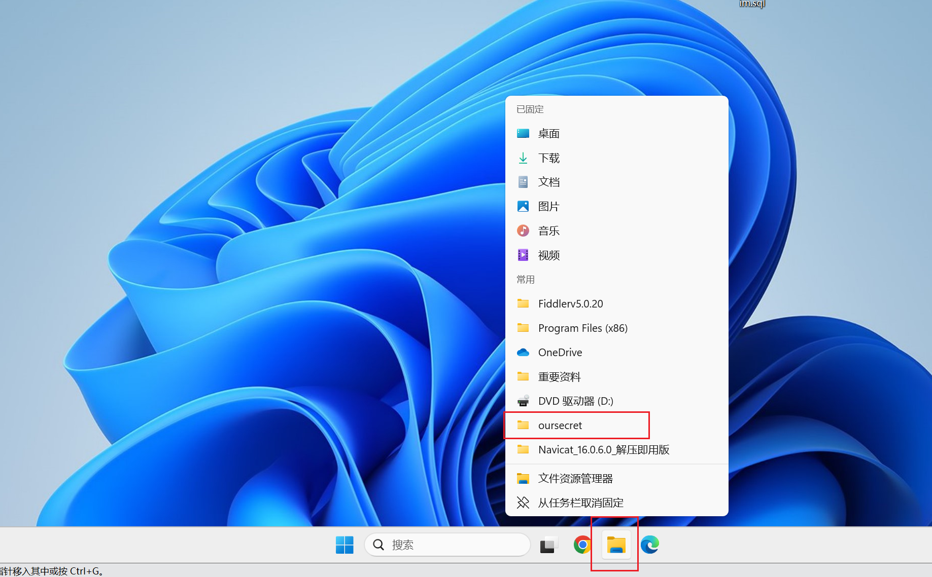Click 从任务栏取消固定 to unpin

point(580,503)
